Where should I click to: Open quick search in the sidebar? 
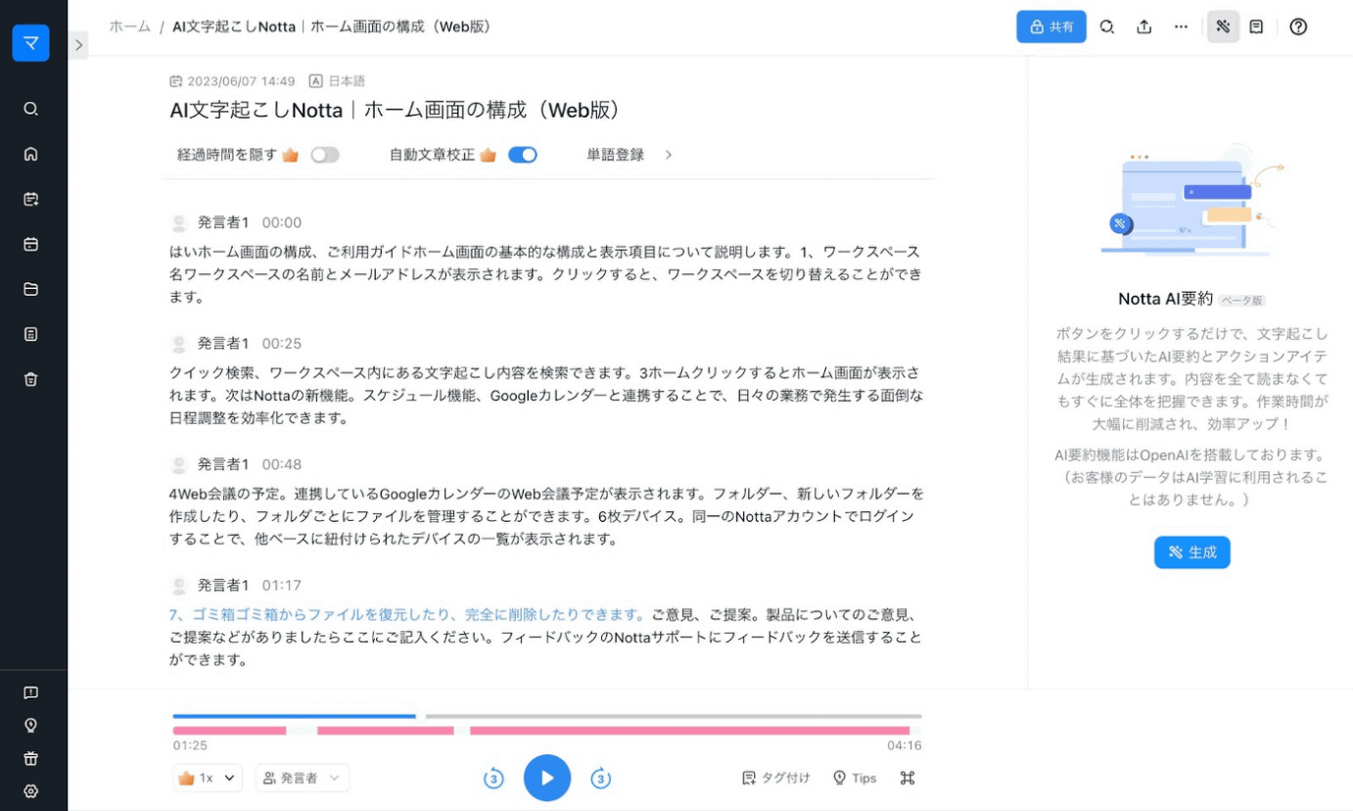(x=30, y=109)
